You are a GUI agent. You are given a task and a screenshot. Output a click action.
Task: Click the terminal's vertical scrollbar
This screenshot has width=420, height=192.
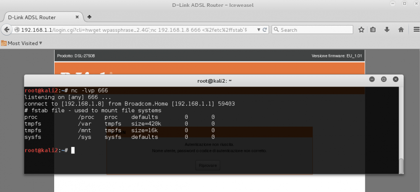pyautogui.click(x=401, y=165)
